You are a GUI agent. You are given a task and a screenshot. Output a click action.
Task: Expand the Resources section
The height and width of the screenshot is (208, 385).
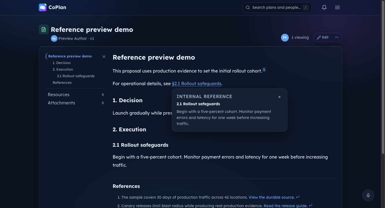[x=76, y=95]
